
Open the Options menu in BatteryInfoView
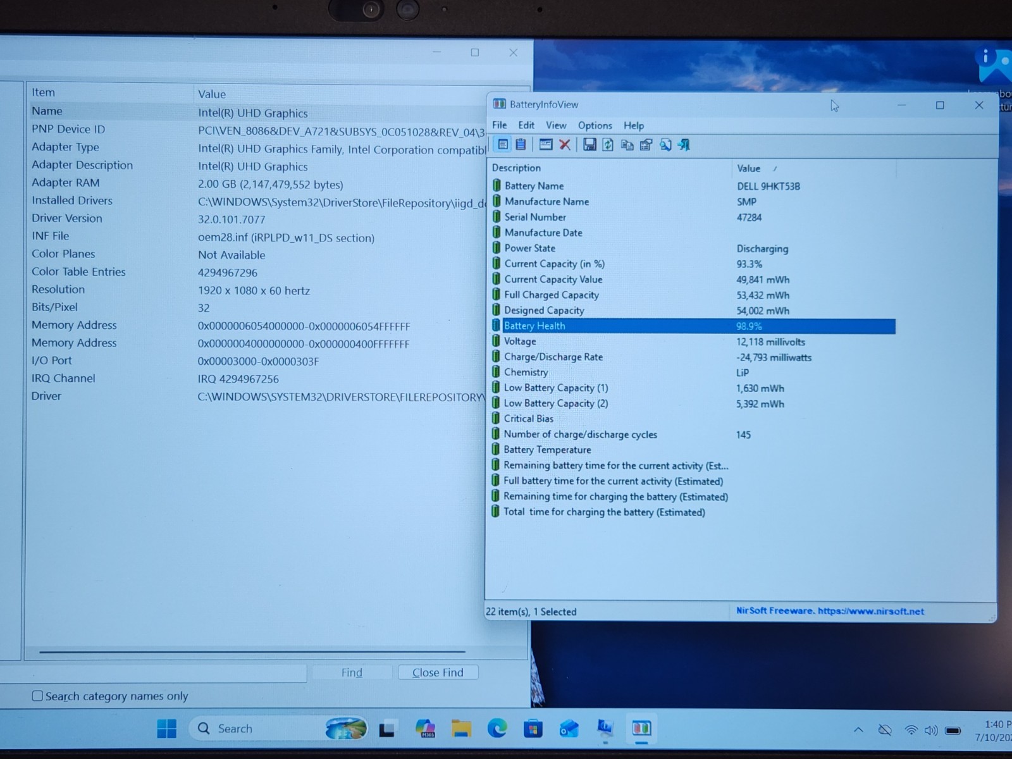click(595, 125)
